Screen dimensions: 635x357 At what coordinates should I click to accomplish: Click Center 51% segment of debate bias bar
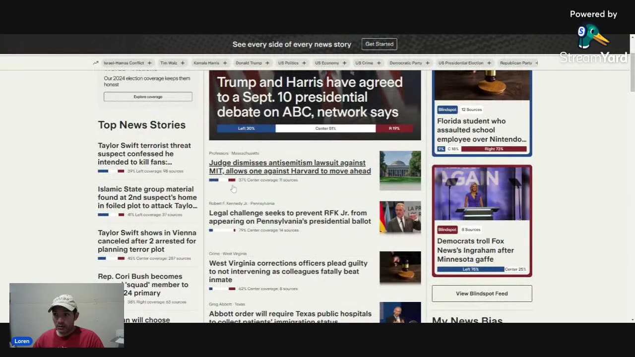click(x=325, y=128)
